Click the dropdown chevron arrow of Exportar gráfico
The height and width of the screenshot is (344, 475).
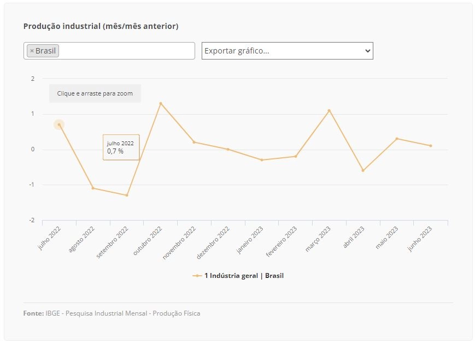[367, 51]
